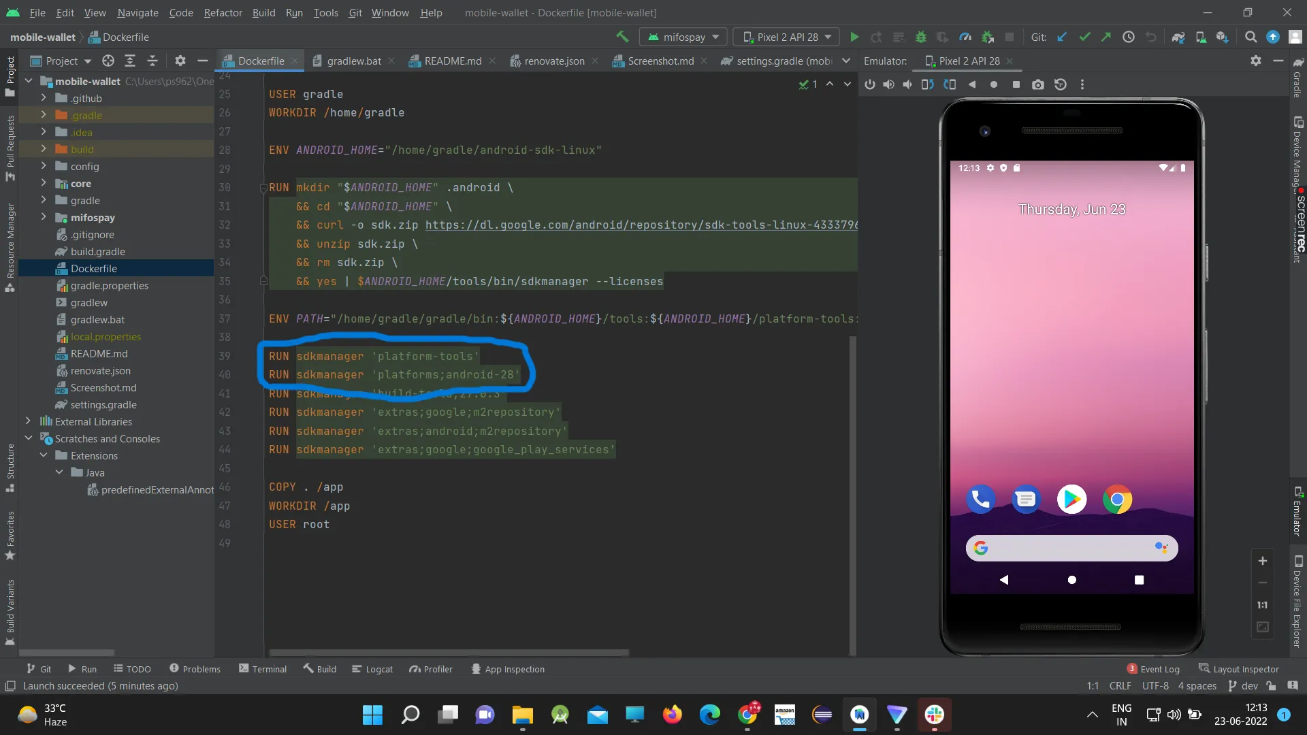Take emulator screenshot with camera icon
Image resolution: width=1307 pixels, height=735 pixels.
click(1037, 84)
